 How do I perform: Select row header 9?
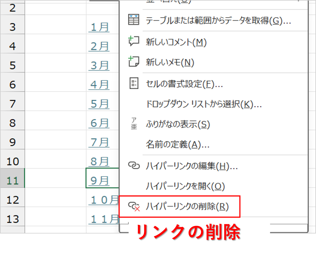pos(12,140)
